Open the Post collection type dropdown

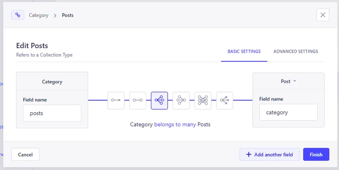point(288,81)
